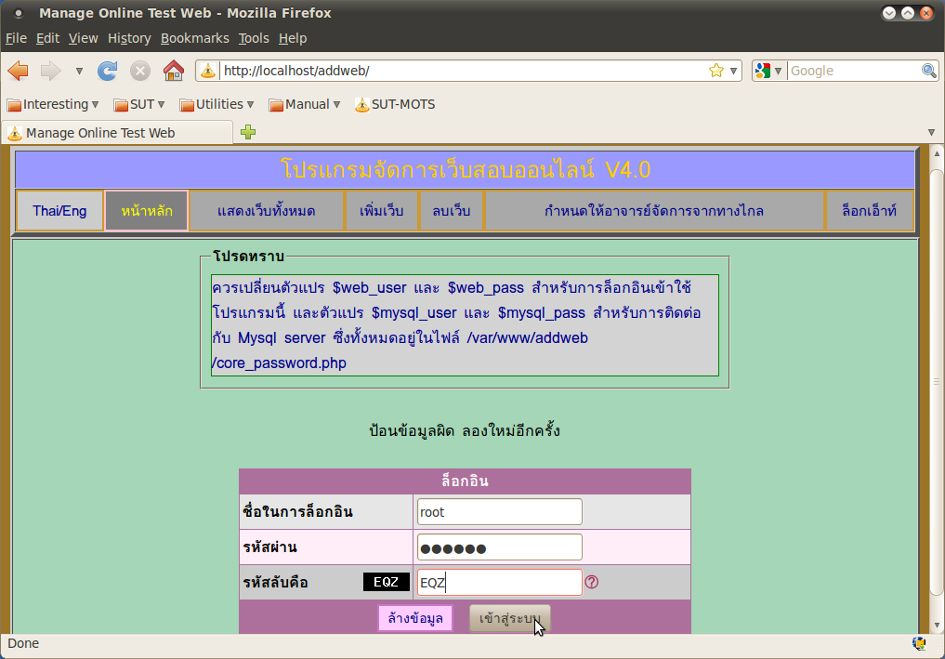Viewport: 945px width, 659px height.
Task: Click the secret code field containing EQZ
Action: pos(500,583)
